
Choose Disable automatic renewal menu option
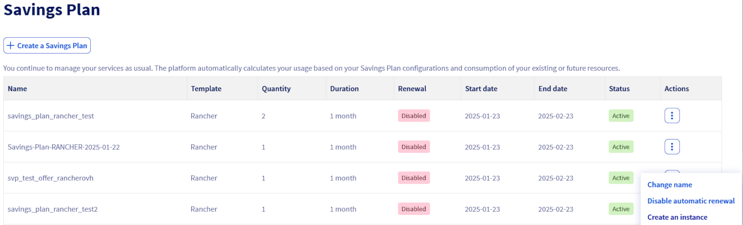point(690,201)
